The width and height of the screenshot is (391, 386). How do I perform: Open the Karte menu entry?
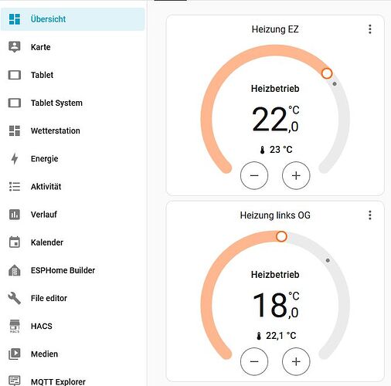coord(73,47)
